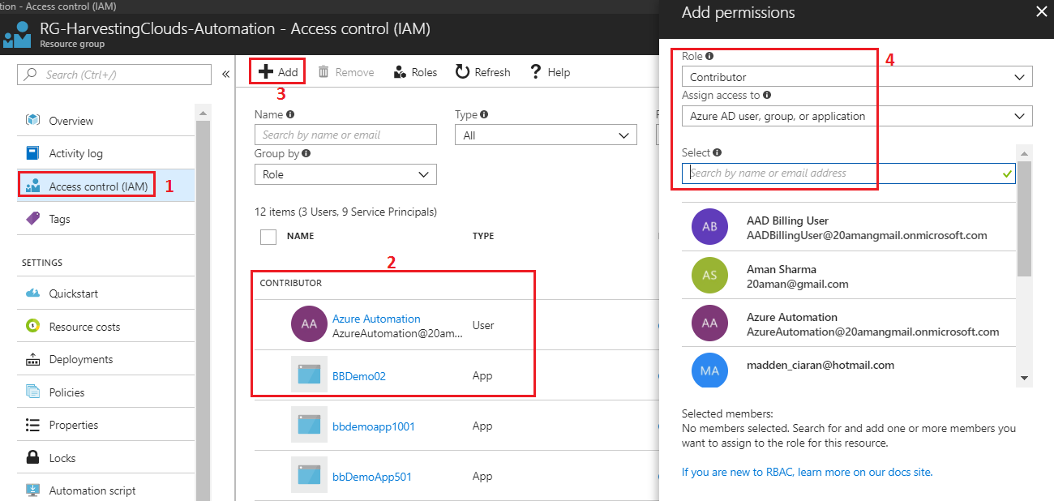The image size is (1054, 501).
Task: Open the Type filter dropdown set to All
Action: tap(546, 135)
